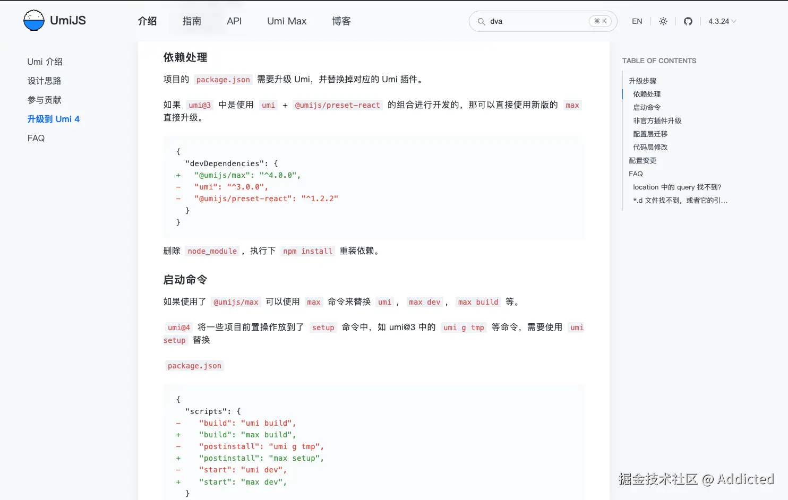Click the umi g tmp inline code
788x500 pixels.
pyautogui.click(x=464, y=327)
